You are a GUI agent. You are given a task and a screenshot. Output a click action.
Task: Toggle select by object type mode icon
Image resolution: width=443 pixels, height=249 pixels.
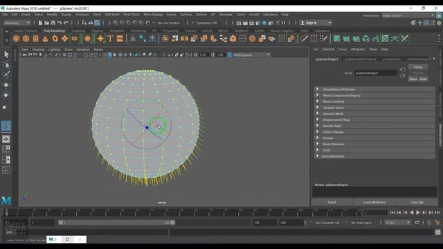tap(91, 23)
